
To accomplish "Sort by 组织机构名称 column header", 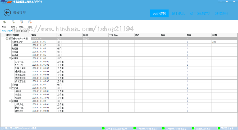I will pyautogui.click(x=18, y=35).
